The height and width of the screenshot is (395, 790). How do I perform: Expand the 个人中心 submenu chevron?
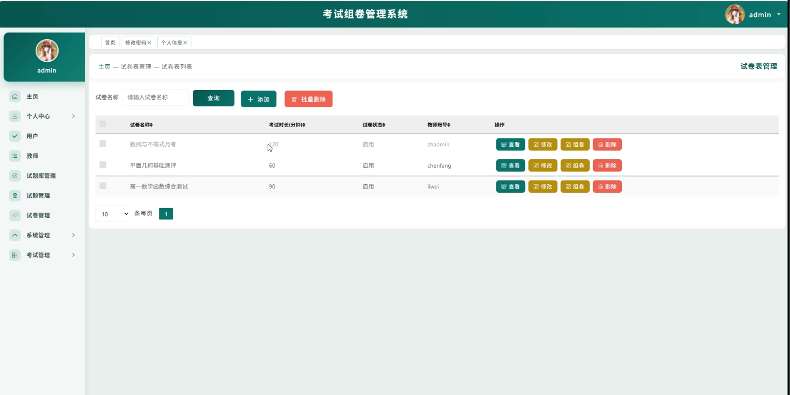73,116
